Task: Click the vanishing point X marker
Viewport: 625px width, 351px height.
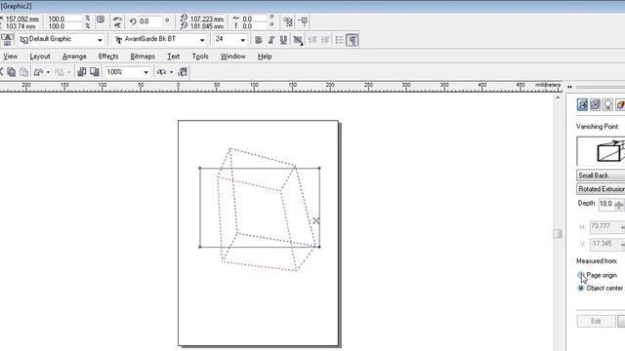Action: click(x=316, y=220)
